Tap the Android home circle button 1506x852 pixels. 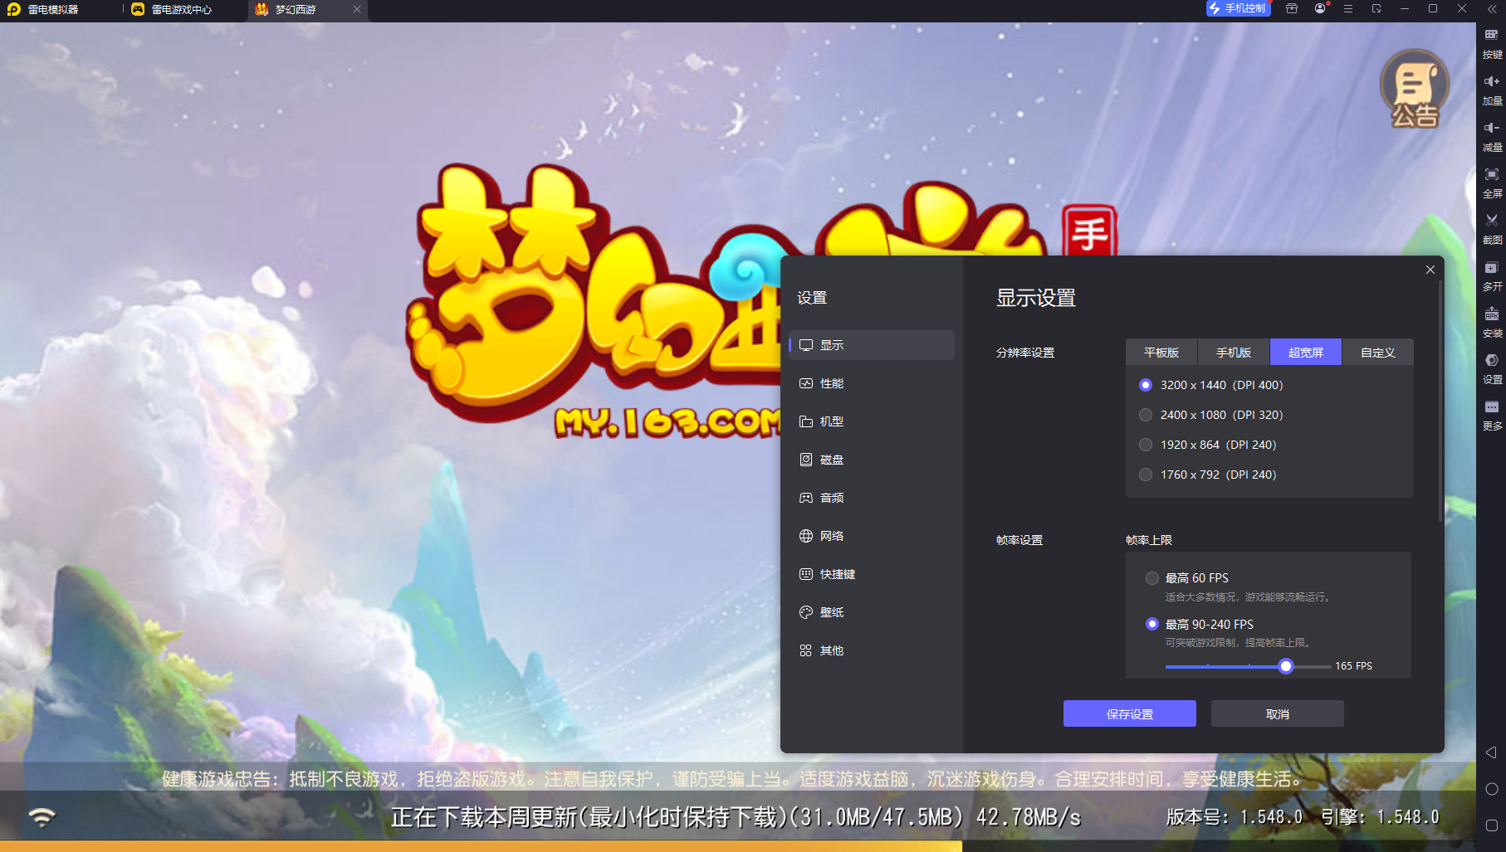[x=1491, y=789]
